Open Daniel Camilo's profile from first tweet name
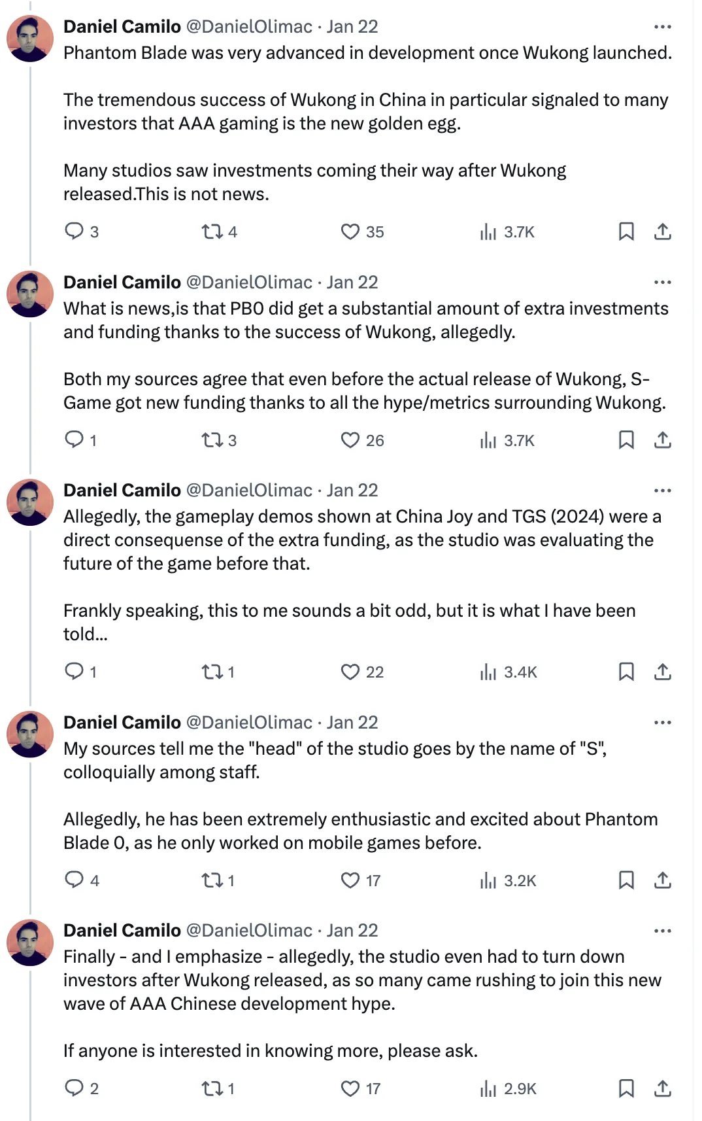This screenshot has height=1121, width=702. (x=122, y=27)
